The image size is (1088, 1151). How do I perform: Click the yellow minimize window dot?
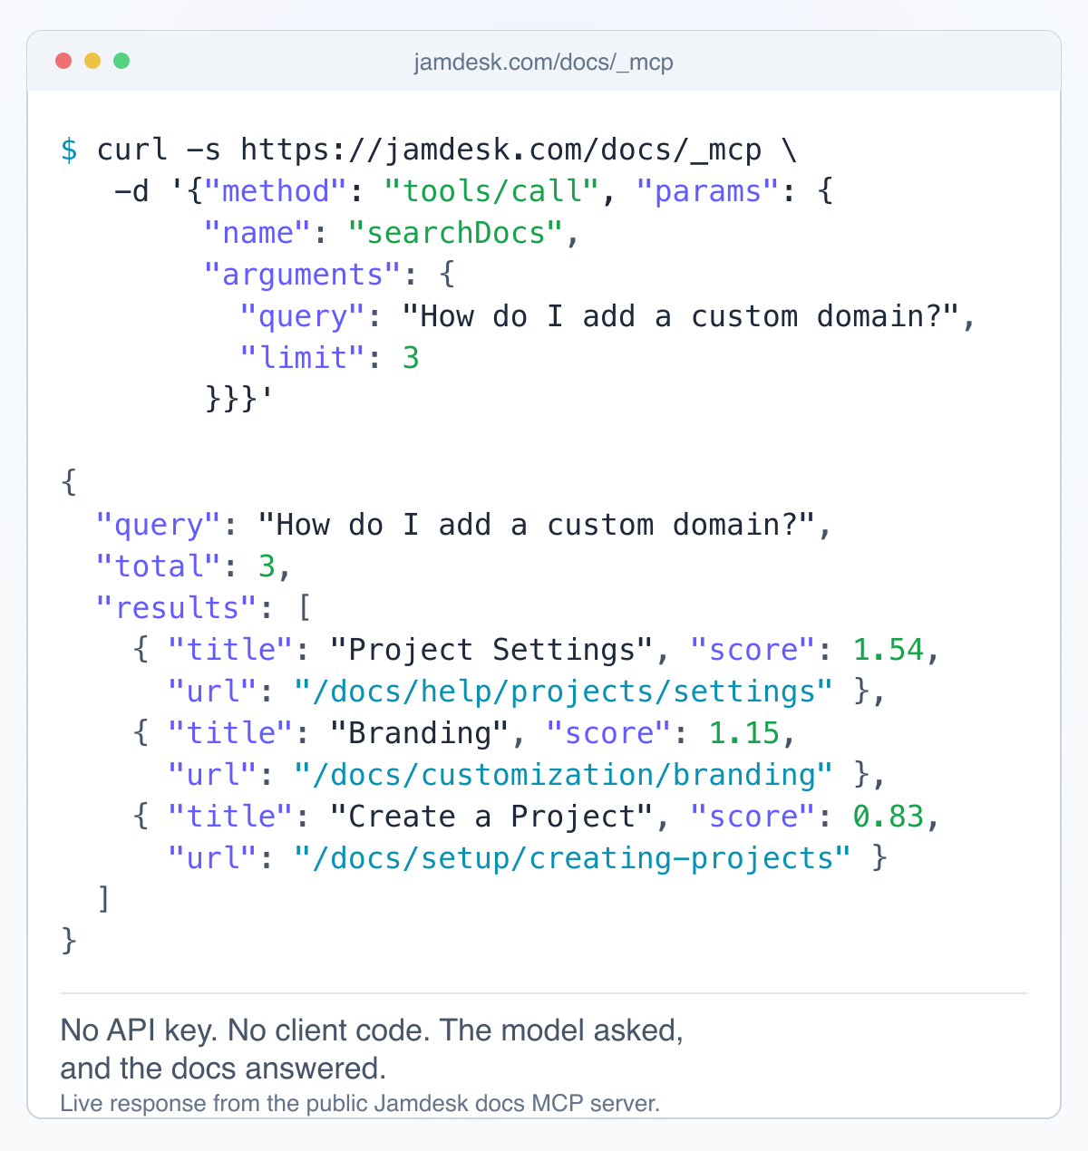92,61
